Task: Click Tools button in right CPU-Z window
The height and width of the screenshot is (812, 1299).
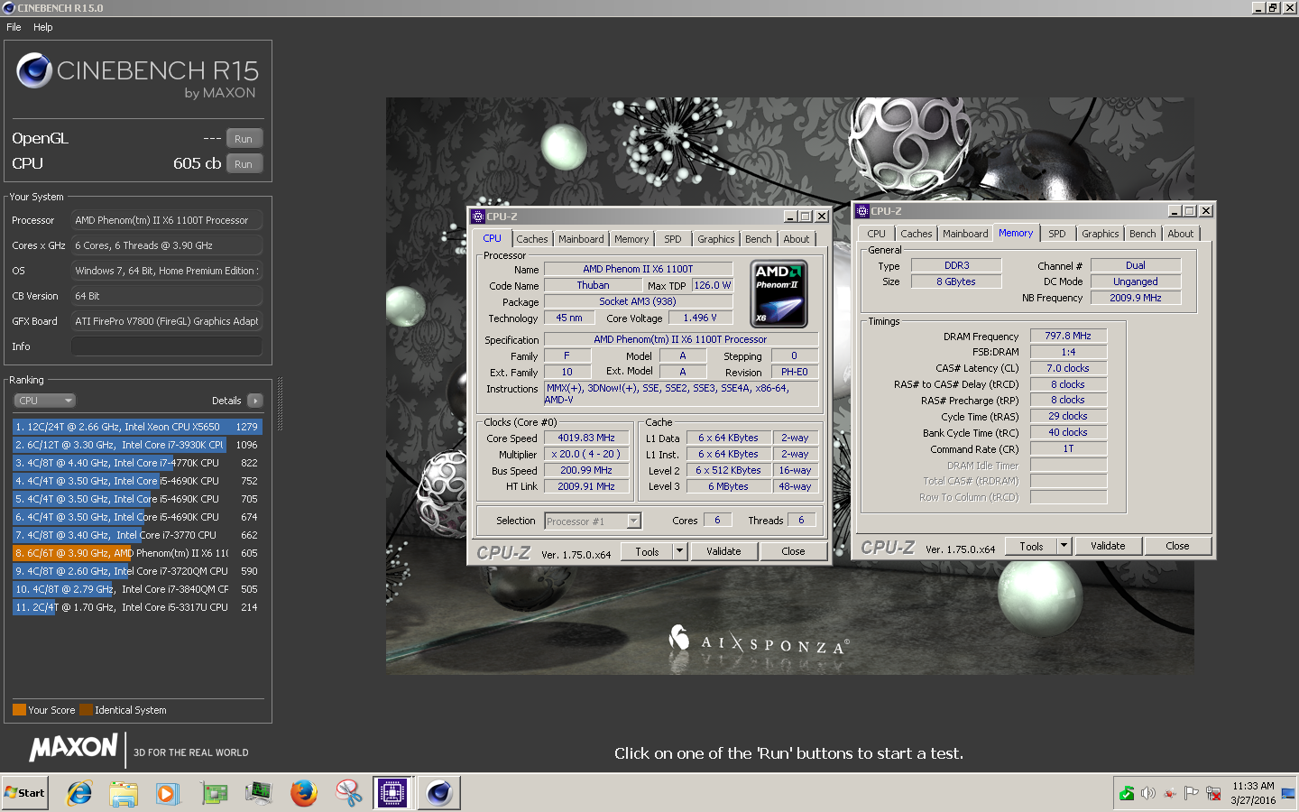Action: 1031,546
